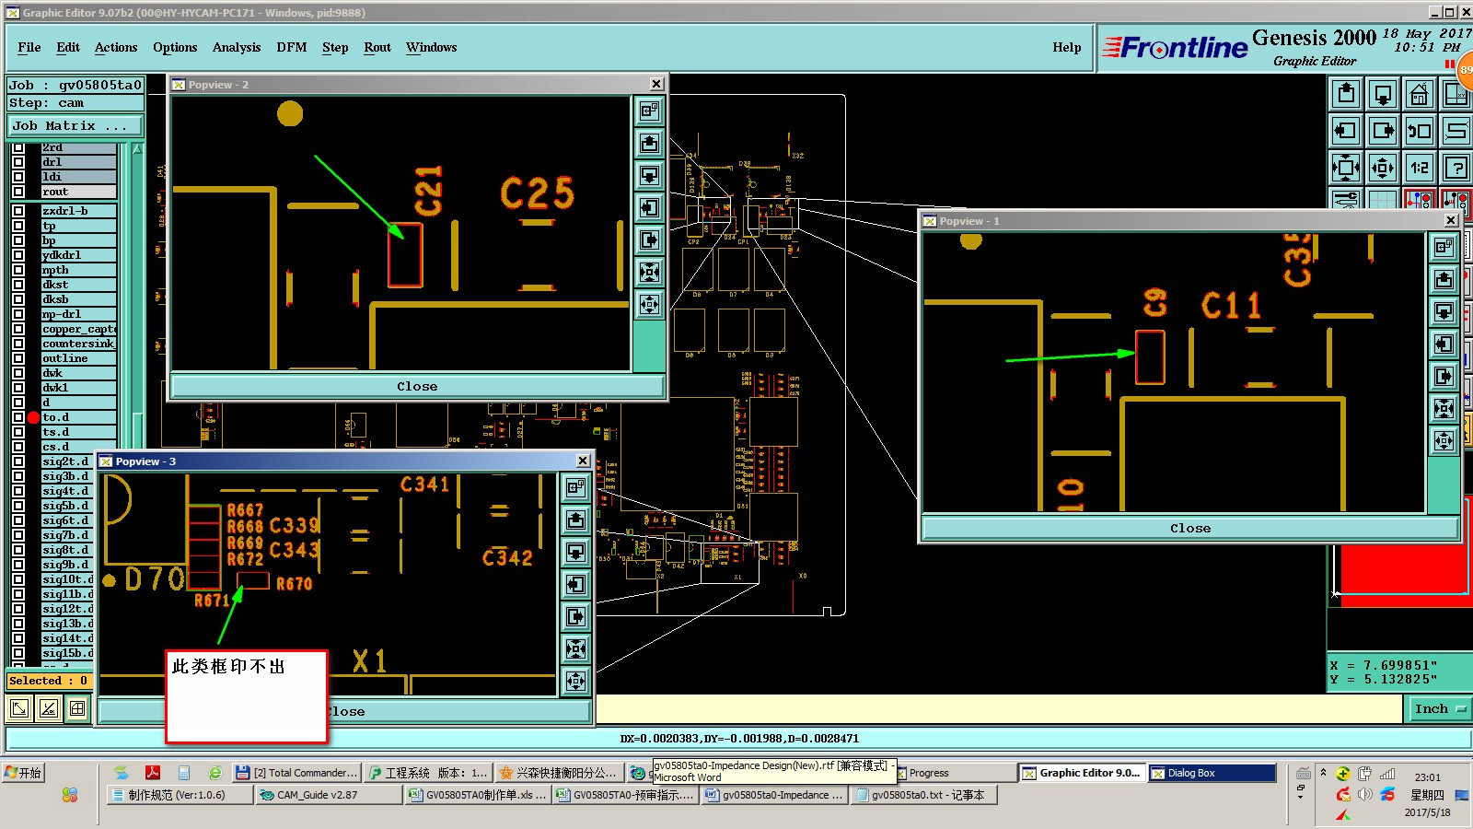Select the dkst layer name

click(78, 285)
